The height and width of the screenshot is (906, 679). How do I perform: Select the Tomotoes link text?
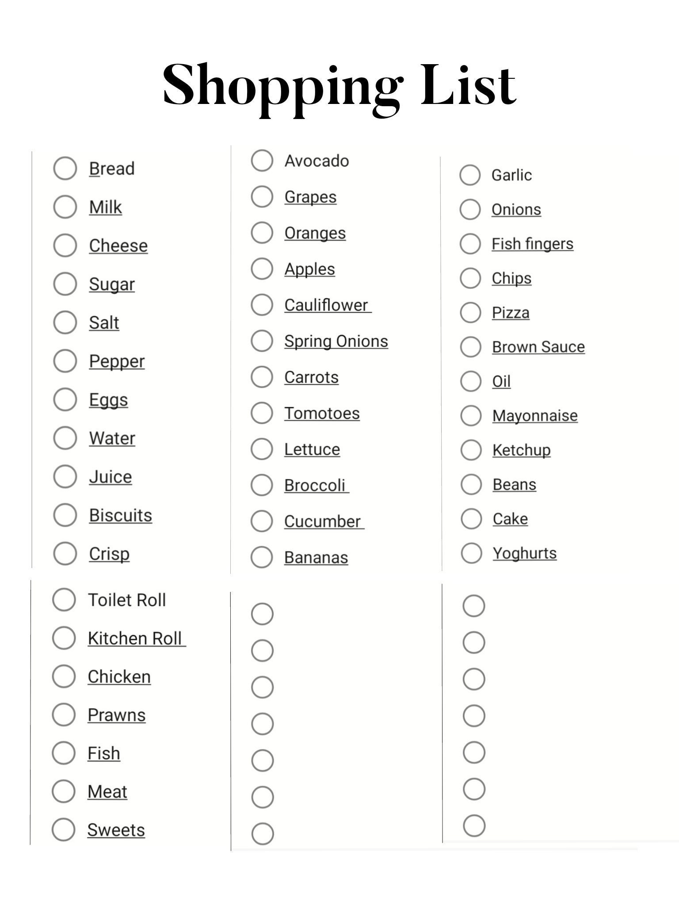coord(322,413)
